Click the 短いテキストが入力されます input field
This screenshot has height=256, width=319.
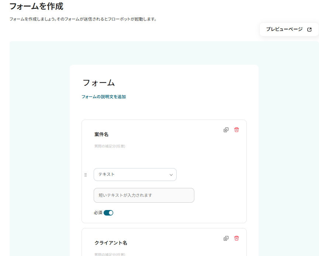click(144, 195)
